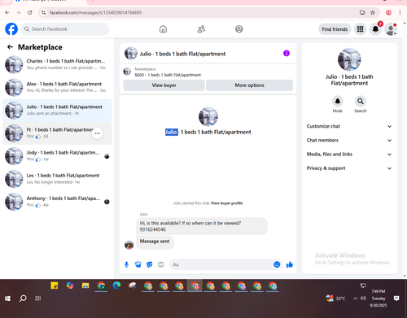Open the Anthony conversation
407x318 pixels.
click(x=57, y=202)
